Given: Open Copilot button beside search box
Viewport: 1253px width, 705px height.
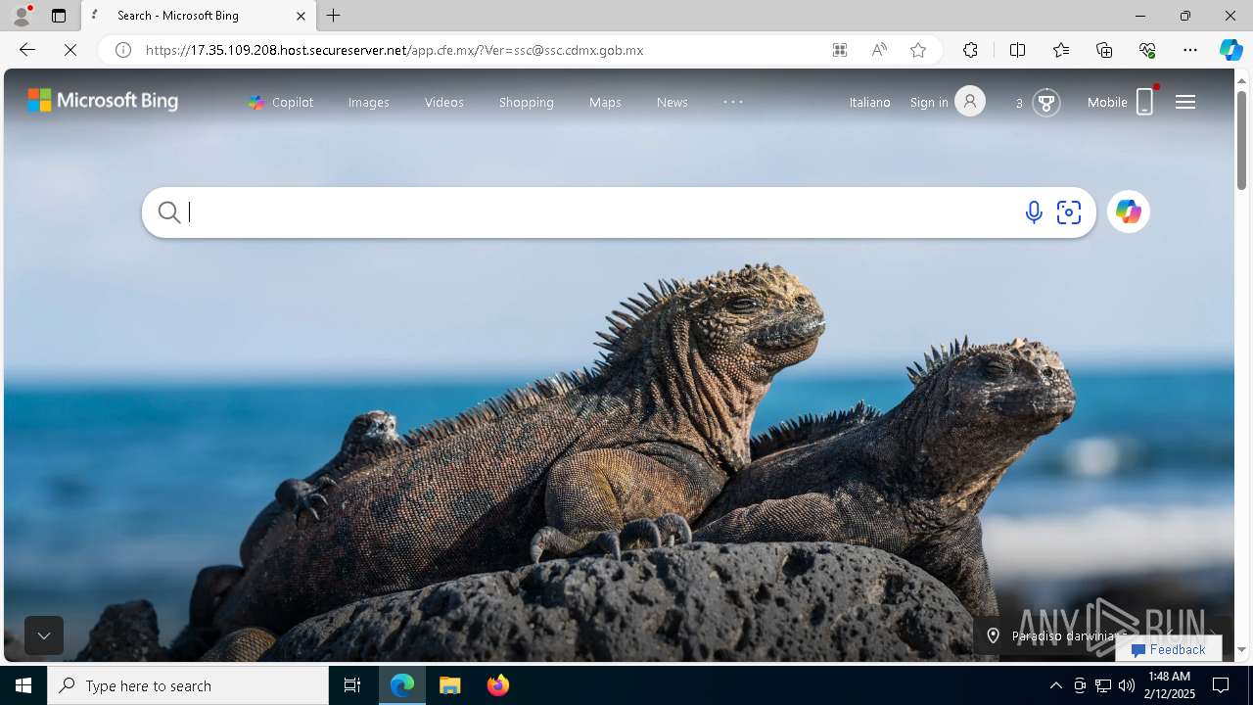Looking at the screenshot, I should [1129, 211].
